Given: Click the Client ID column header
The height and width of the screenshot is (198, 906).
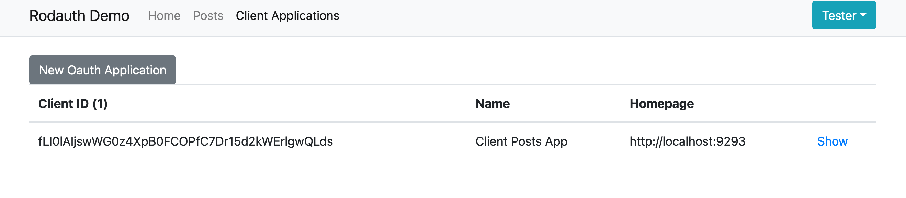Looking at the screenshot, I should (63, 104).
